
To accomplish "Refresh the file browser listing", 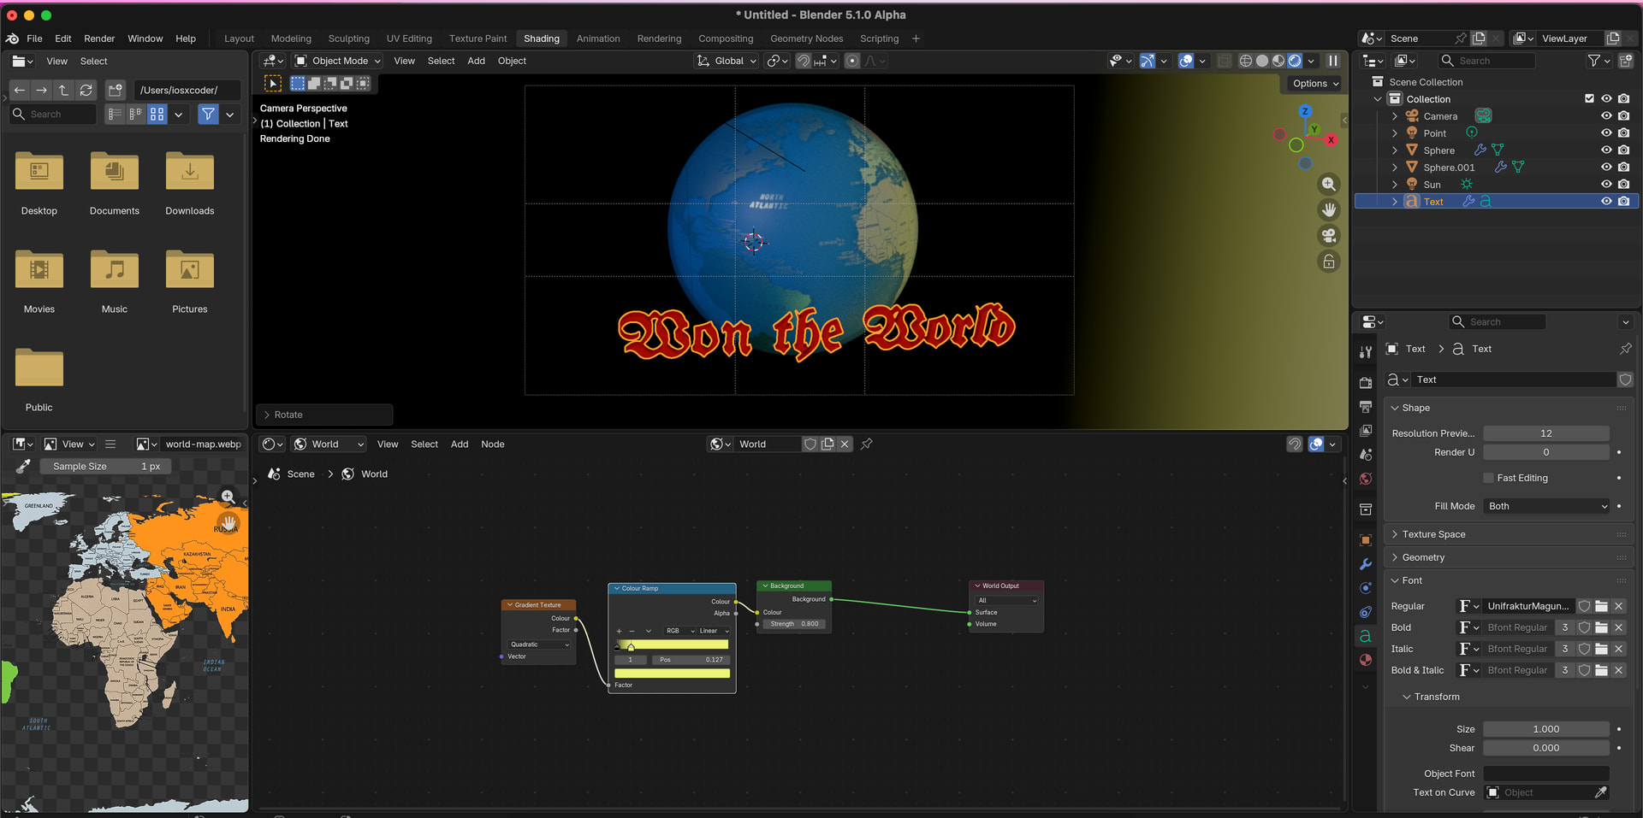I will (x=86, y=90).
